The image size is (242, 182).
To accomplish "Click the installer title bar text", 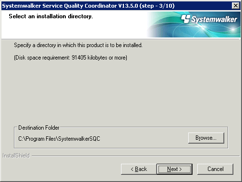I will pos(88,6).
